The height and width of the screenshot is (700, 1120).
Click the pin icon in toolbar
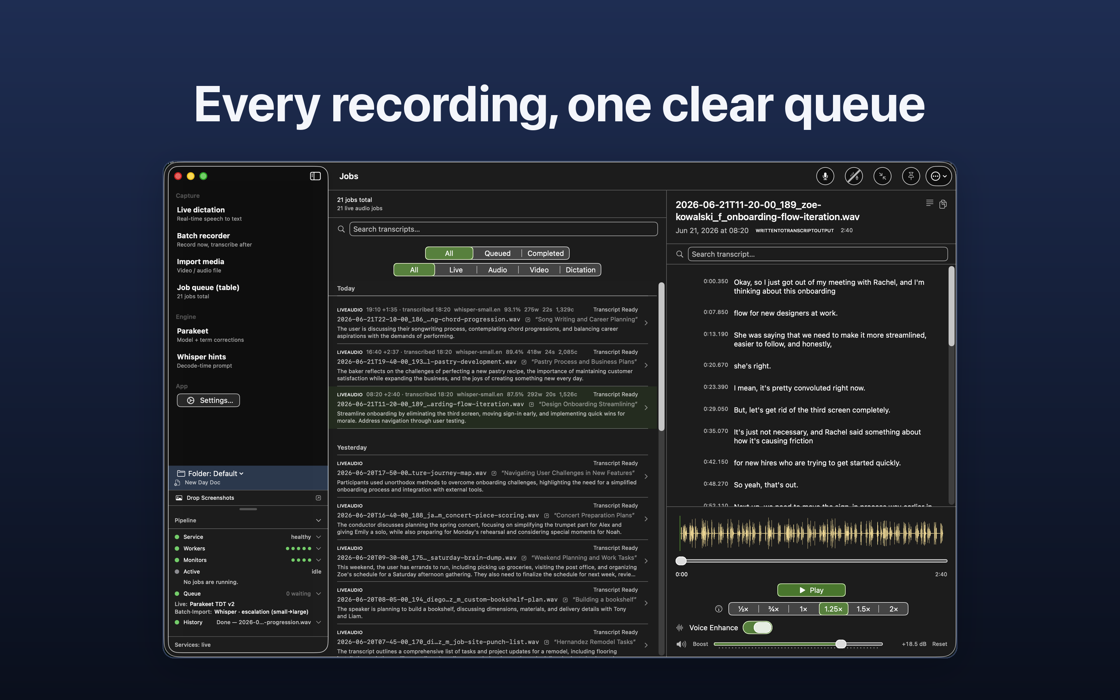[911, 176]
